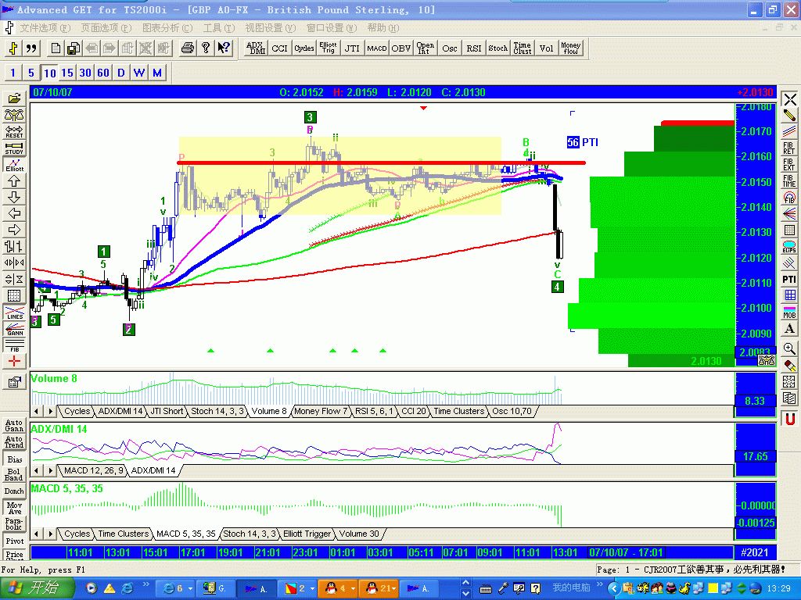Viewport: 801px width, 600px height.
Task: Open the first menu in the menu bar
Action: [45, 27]
